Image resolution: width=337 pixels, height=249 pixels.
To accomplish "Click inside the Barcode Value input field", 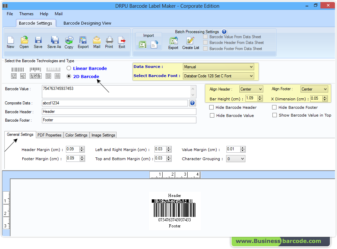I will [x=101, y=91].
